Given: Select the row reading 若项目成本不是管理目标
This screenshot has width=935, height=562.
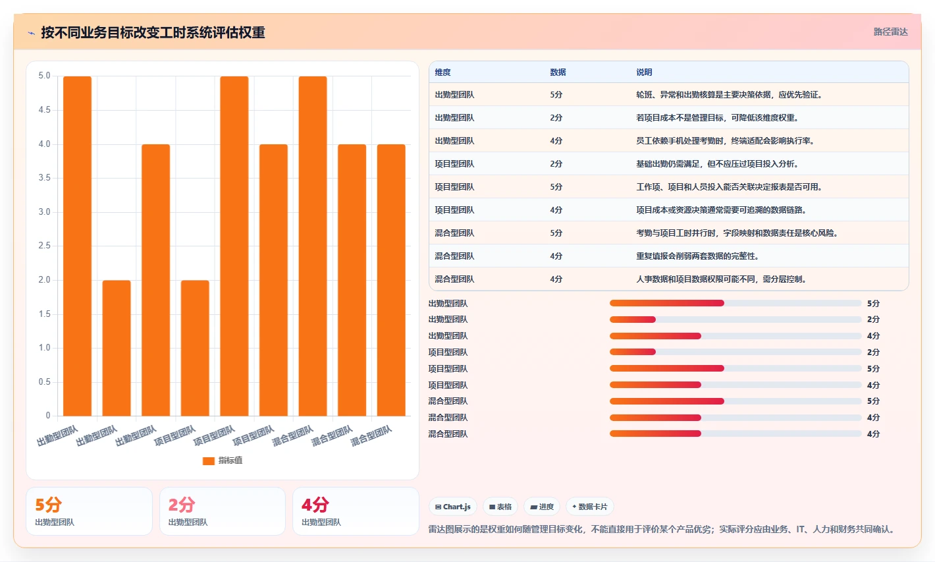Looking at the screenshot, I should point(669,118).
